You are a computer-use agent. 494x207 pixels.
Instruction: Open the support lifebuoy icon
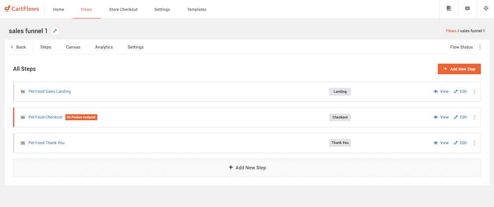coord(486,9)
